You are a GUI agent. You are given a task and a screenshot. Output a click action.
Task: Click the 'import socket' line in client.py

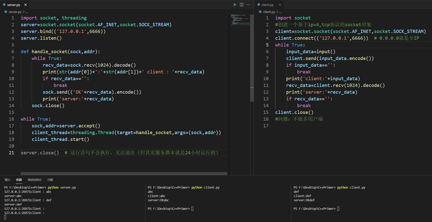click(x=293, y=18)
